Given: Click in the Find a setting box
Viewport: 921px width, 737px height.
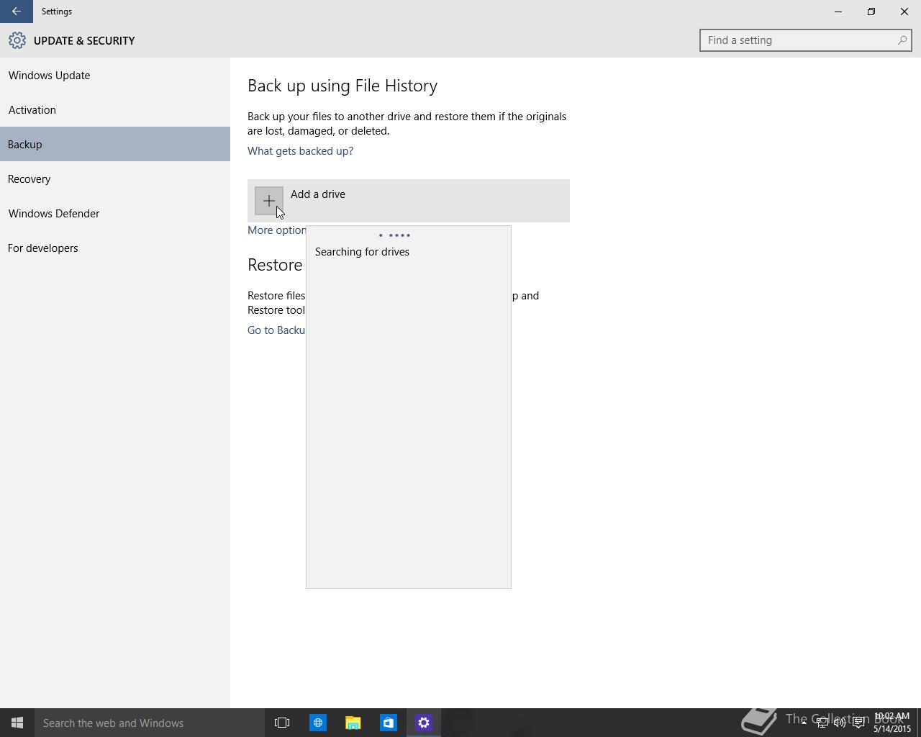Looking at the screenshot, I should pyautogui.click(x=805, y=40).
